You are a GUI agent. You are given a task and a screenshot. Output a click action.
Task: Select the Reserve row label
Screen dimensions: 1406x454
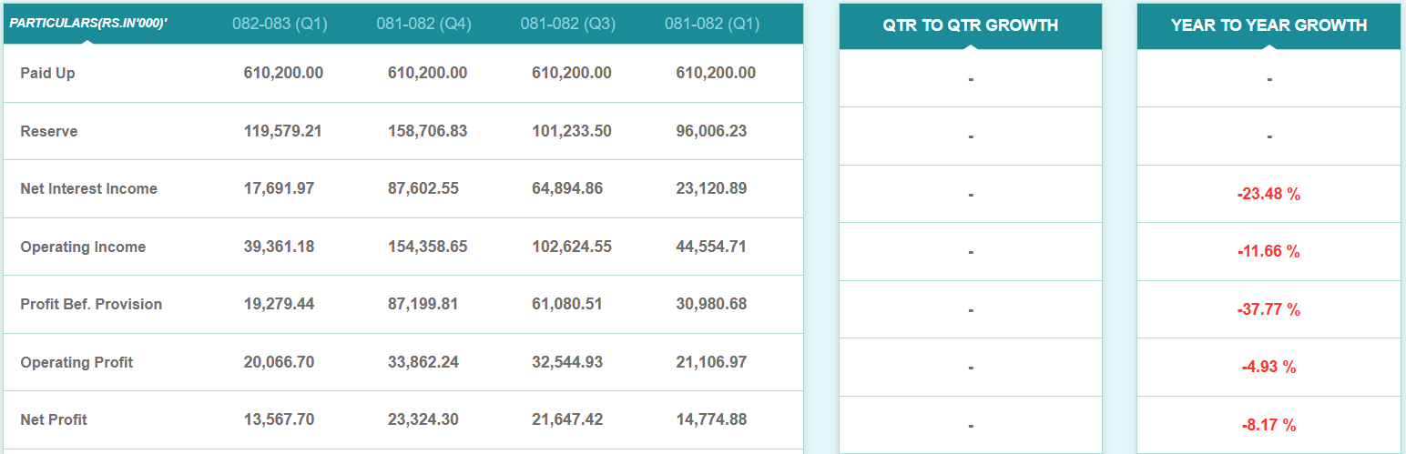pos(49,131)
